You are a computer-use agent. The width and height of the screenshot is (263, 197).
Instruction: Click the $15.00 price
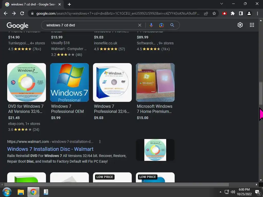(x=143, y=118)
